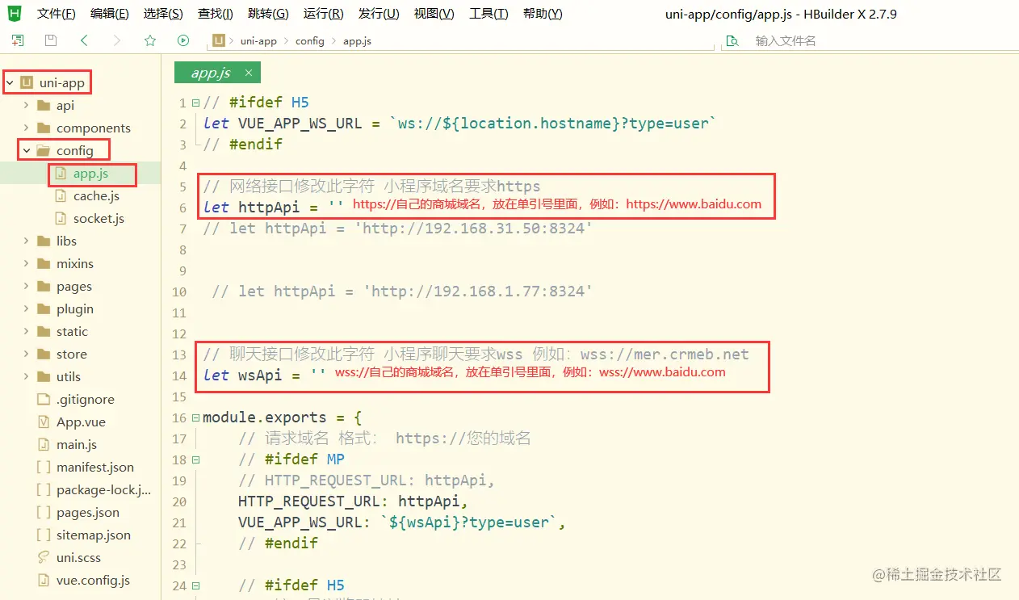Fold the #ifdef MP block at line 18

tap(195, 460)
